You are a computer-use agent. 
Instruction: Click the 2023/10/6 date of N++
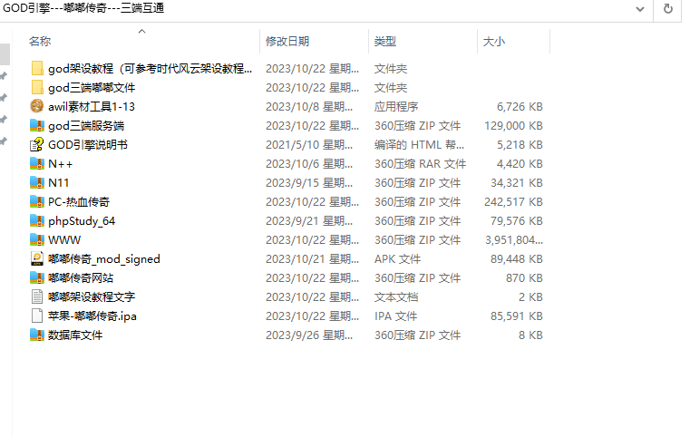tap(309, 164)
